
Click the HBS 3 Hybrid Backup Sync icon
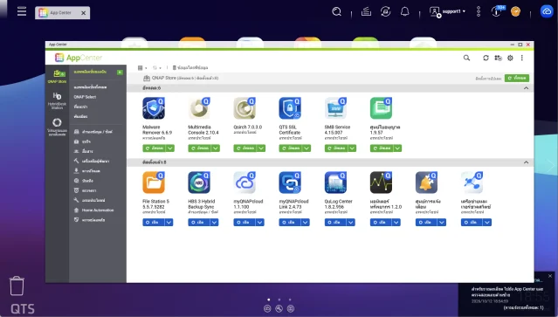[x=199, y=183]
